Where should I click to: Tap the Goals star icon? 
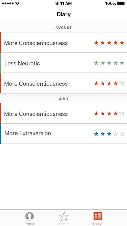pos(64,216)
